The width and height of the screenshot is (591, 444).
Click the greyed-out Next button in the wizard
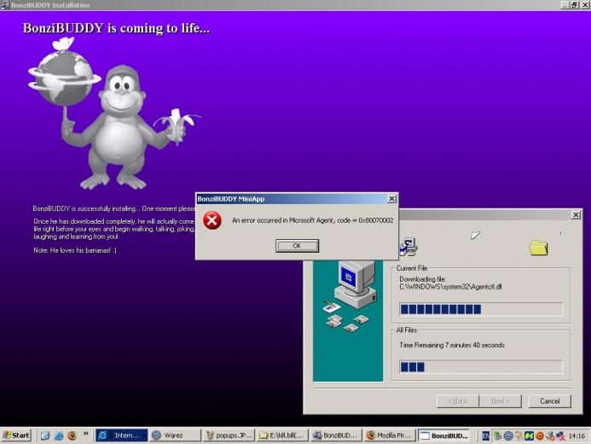[500, 401]
